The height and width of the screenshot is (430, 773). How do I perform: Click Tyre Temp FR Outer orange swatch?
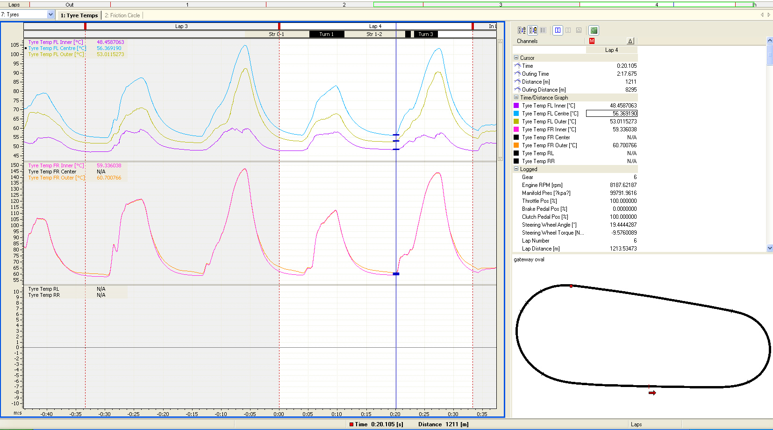coord(516,145)
